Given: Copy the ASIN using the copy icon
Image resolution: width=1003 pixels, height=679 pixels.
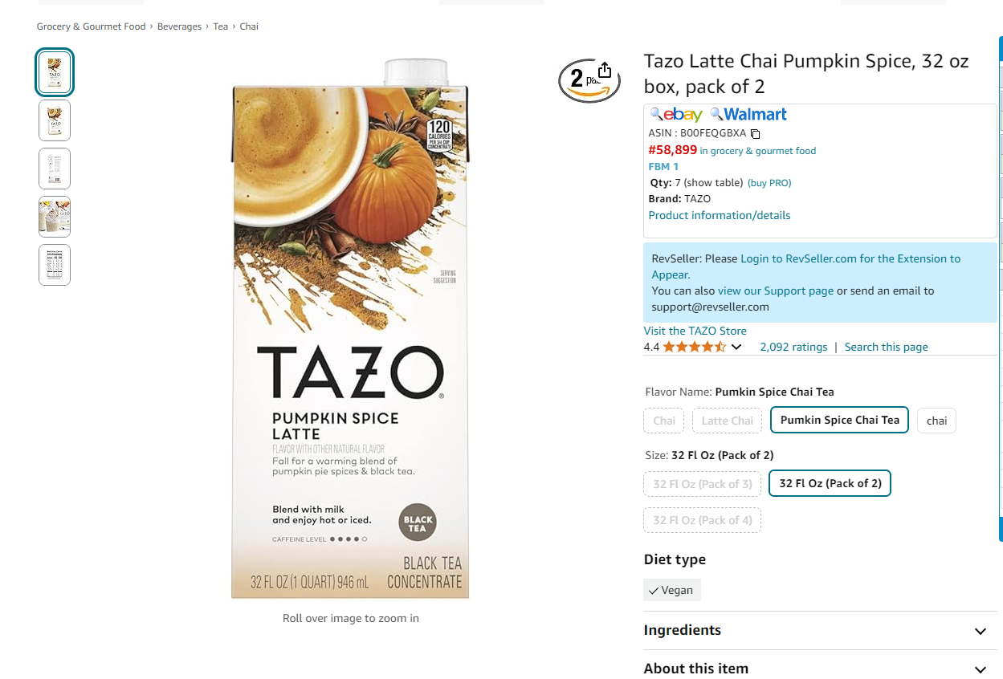Looking at the screenshot, I should click(755, 134).
